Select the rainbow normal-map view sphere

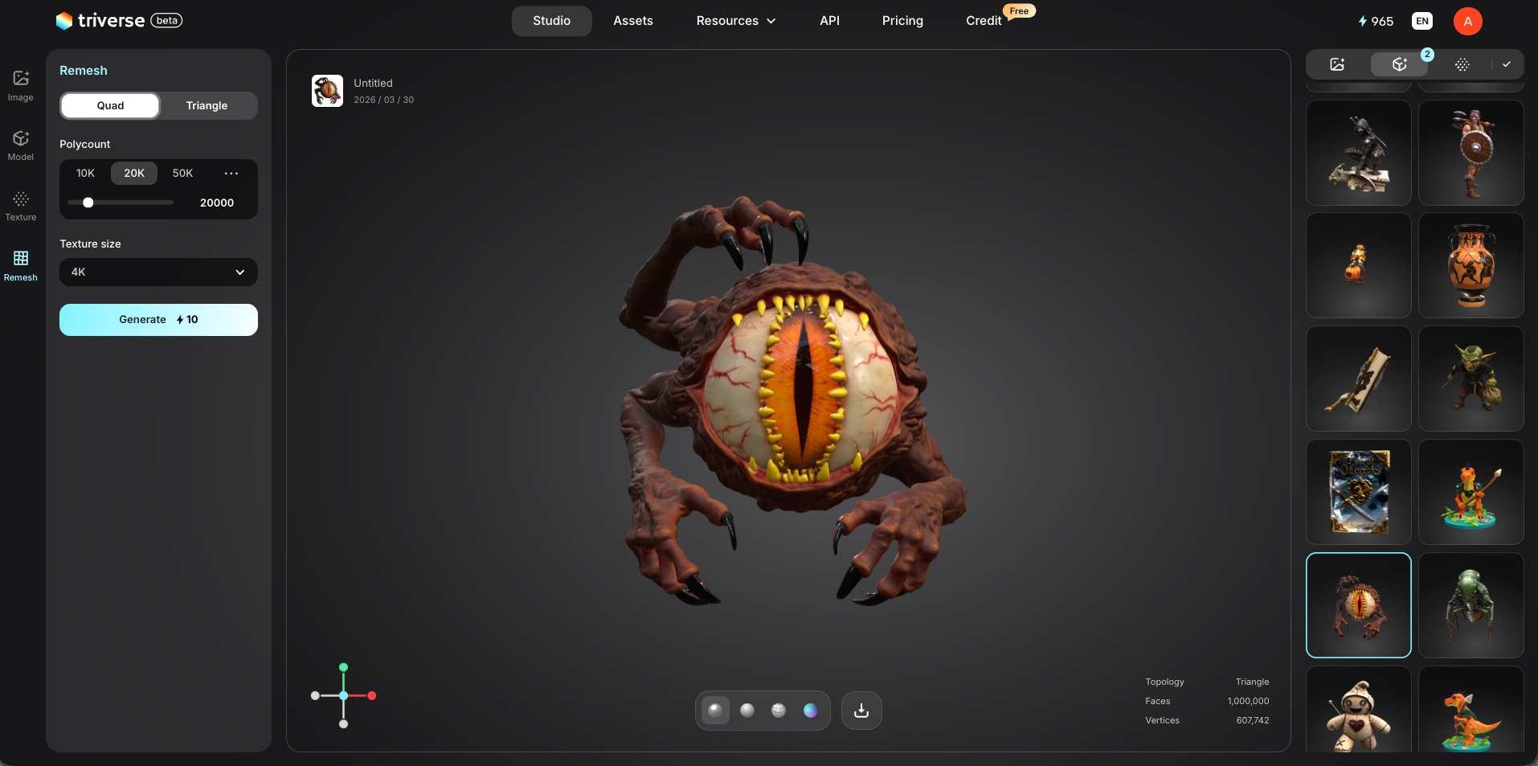810,711
